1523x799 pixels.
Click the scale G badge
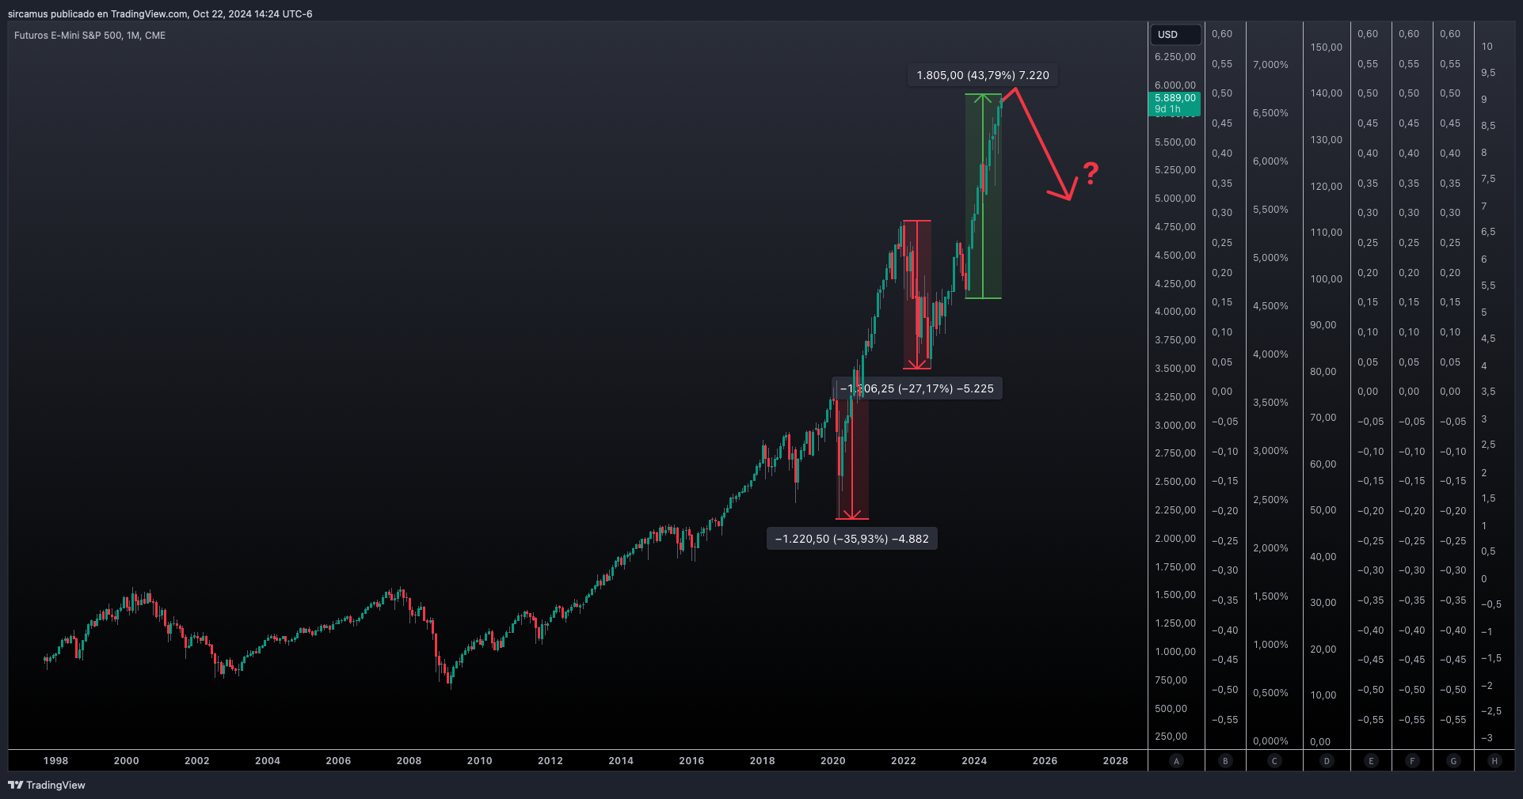1453,761
